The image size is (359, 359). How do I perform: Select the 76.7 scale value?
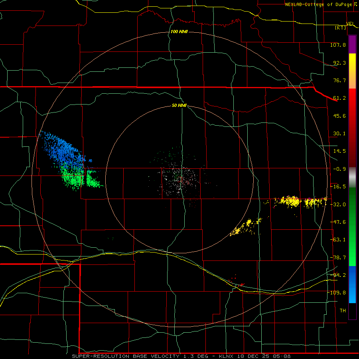[339, 80]
